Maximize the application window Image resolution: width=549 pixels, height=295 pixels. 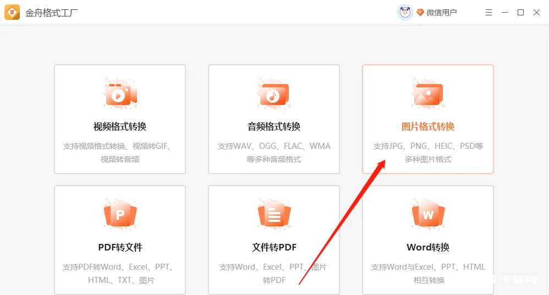coord(520,12)
